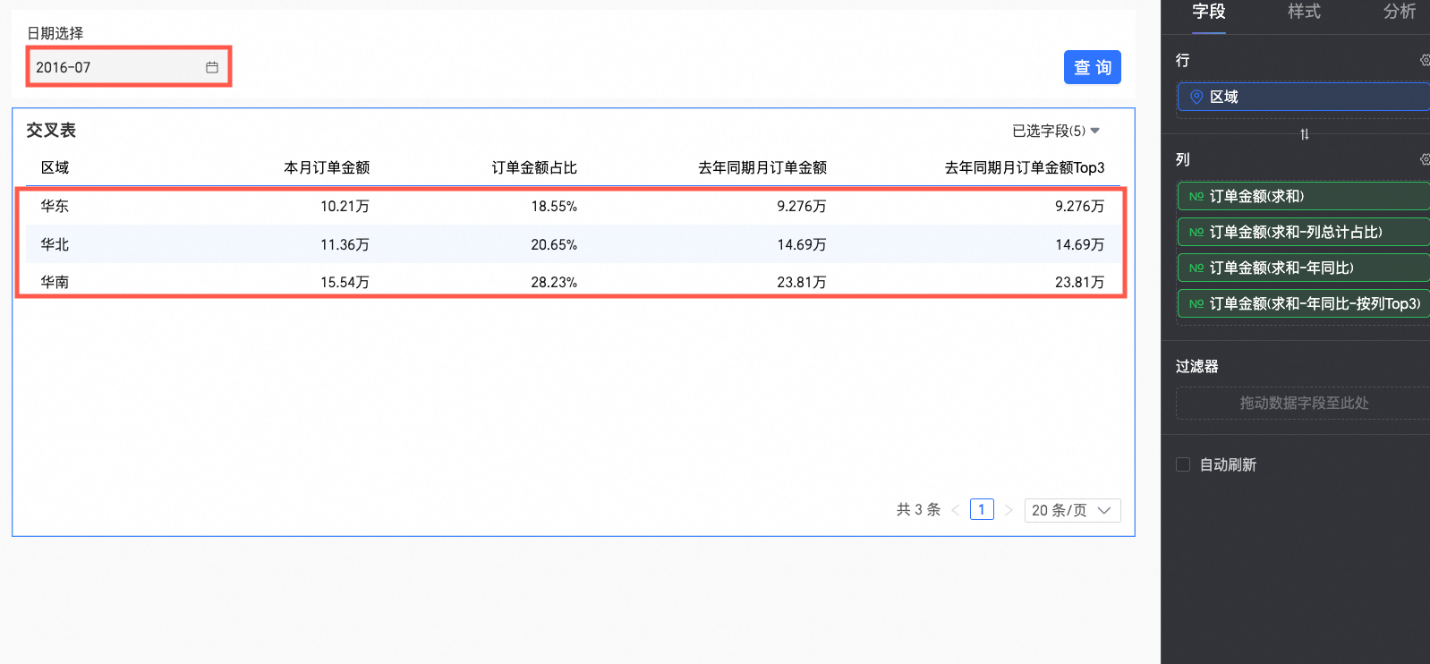Click the 去年同期月订单金额Top3 column header
The width and height of the screenshot is (1430, 664).
point(1025,167)
